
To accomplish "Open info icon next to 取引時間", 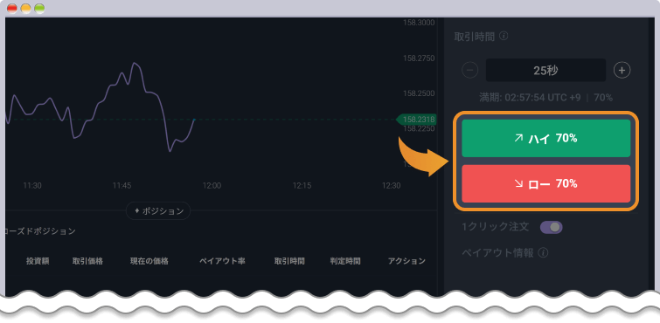I will pyautogui.click(x=504, y=36).
